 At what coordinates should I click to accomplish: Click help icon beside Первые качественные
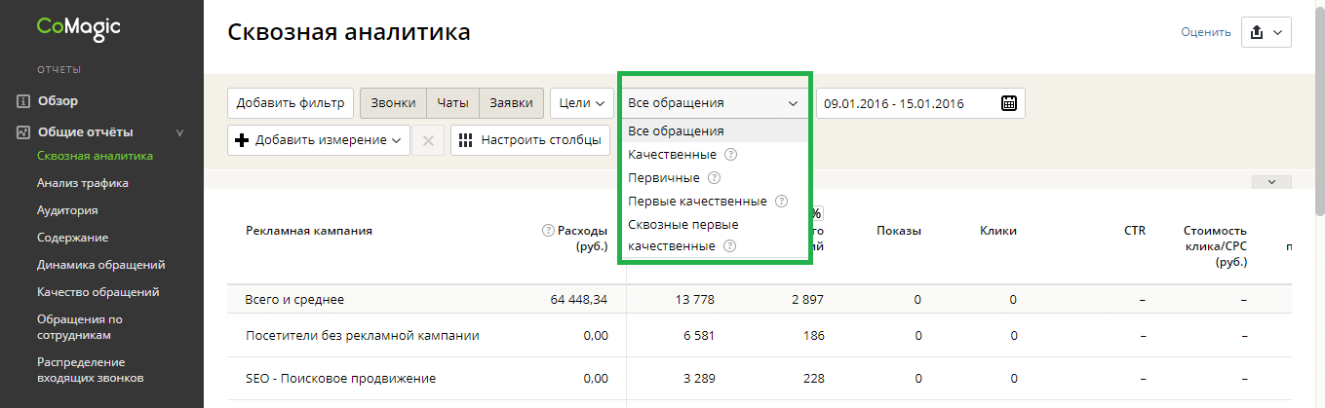point(780,202)
